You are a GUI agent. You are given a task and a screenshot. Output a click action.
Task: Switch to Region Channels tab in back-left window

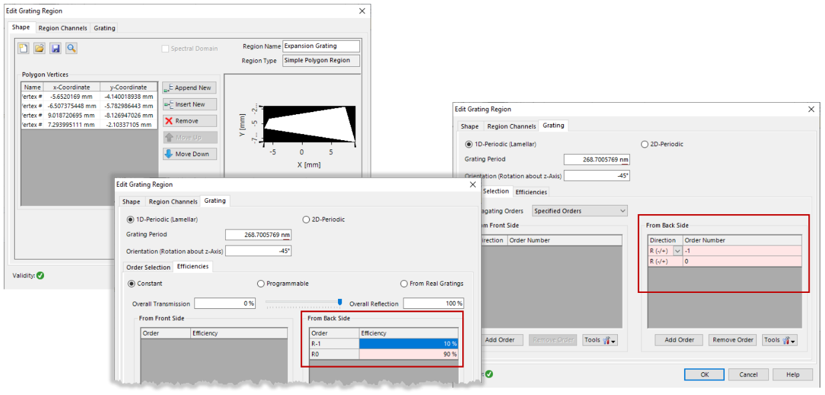[63, 28]
